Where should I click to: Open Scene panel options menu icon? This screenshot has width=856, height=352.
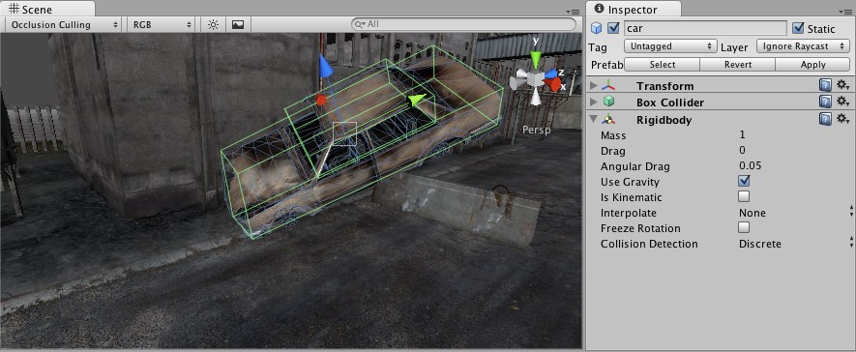[573, 12]
